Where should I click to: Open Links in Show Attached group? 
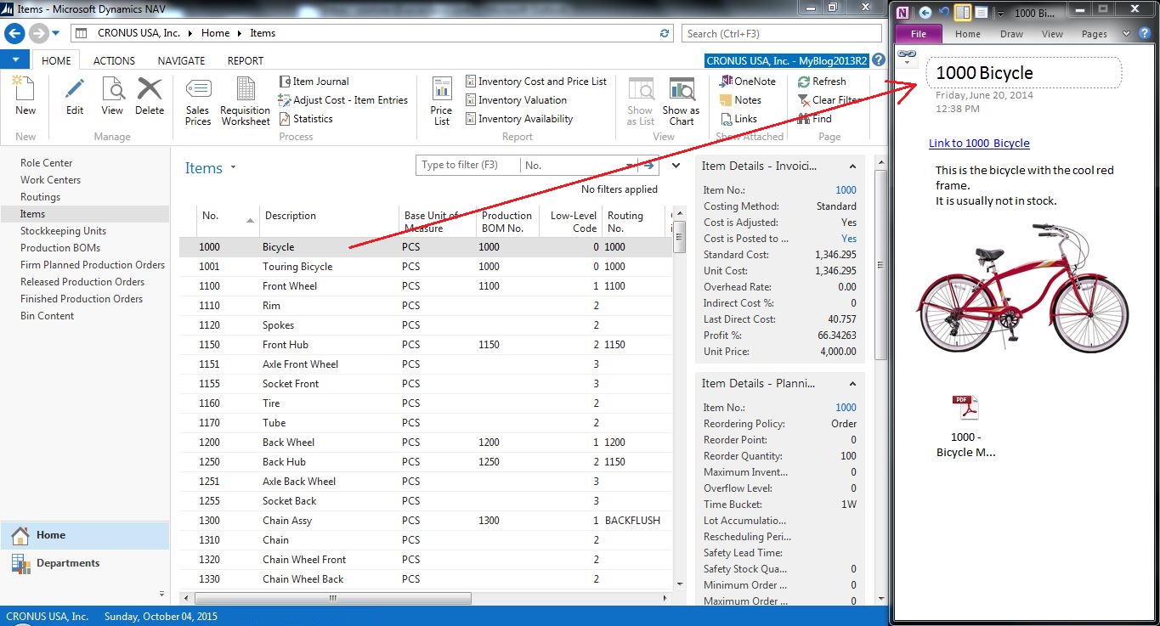pyautogui.click(x=738, y=119)
